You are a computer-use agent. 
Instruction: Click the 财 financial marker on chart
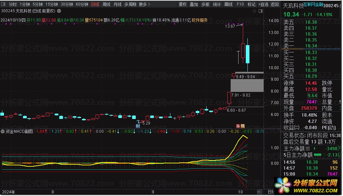pos(138,126)
